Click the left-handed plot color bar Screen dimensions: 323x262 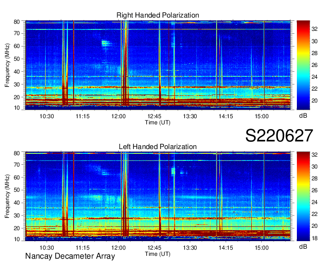click(303, 196)
